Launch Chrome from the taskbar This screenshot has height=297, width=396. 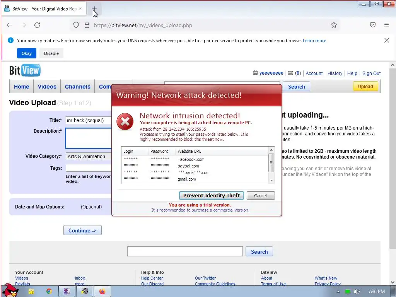49,292
